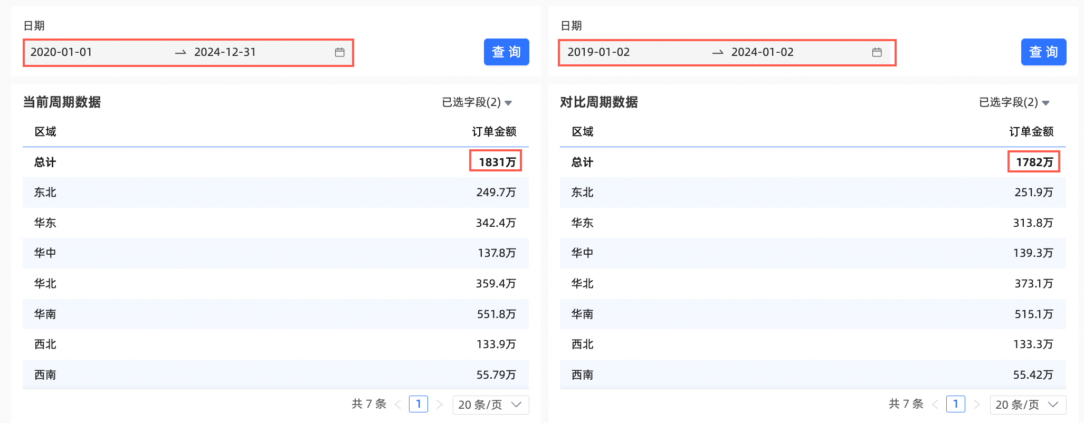Go to previous page in 对比周期数据 table
Image resolution: width=1084 pixels, height=423 pixels.
[935, 405]
